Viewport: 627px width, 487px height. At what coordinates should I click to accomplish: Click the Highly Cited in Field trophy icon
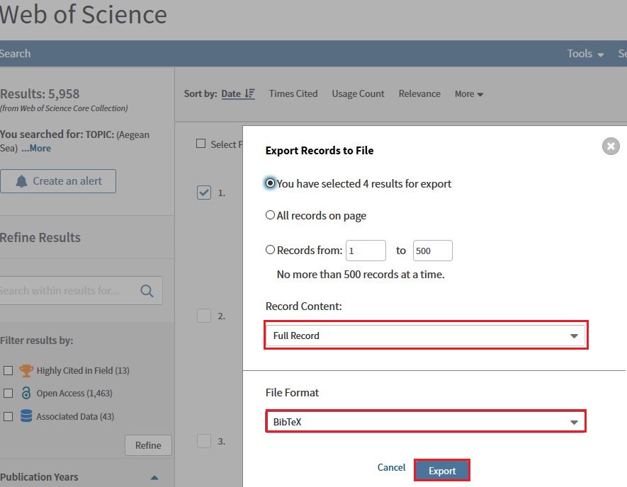pos(26,370)
